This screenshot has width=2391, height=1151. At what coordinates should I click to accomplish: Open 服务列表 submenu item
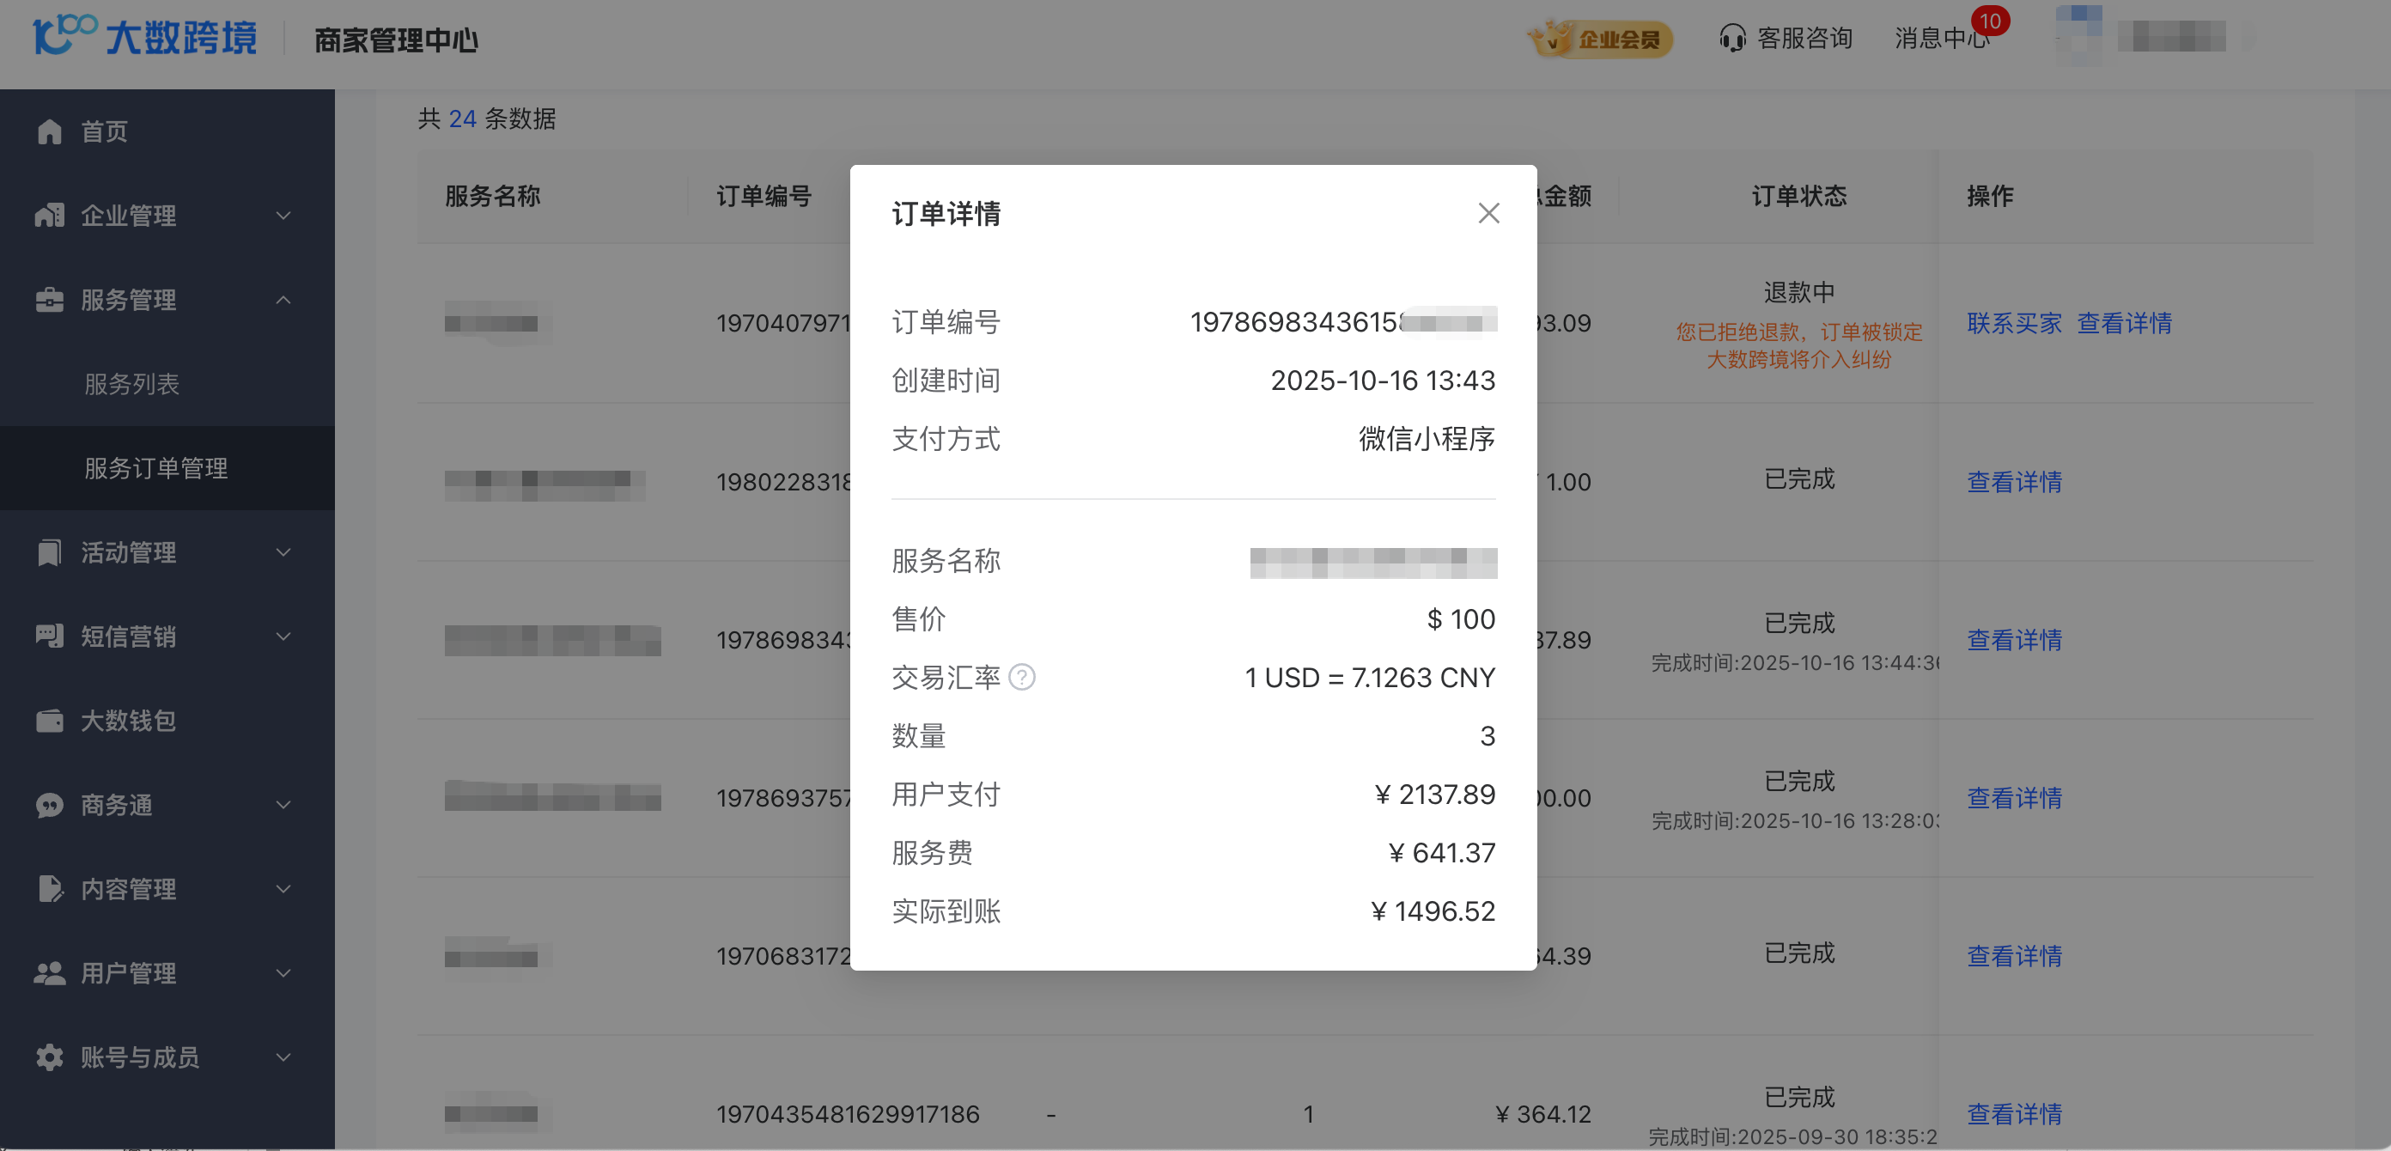(x=131, y=384)
